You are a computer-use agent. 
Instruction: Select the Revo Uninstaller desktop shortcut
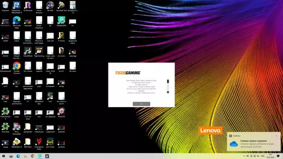pyautogui.click(x=17, y=129)
